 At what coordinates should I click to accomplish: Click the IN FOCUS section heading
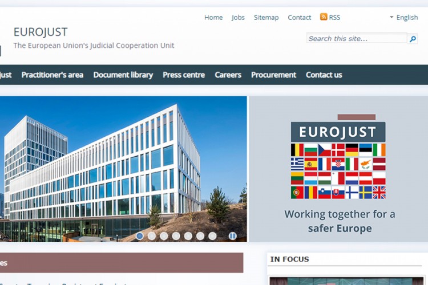(x=289, y=259)
